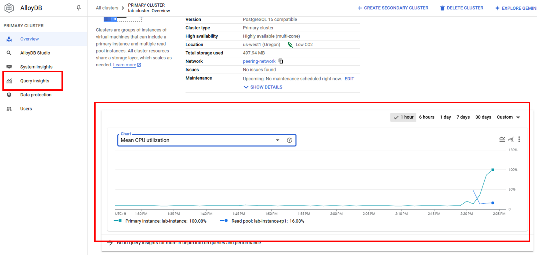Click the primary instance 100% data point
This screenshot has width=537, height=255.
coord(493,170)
